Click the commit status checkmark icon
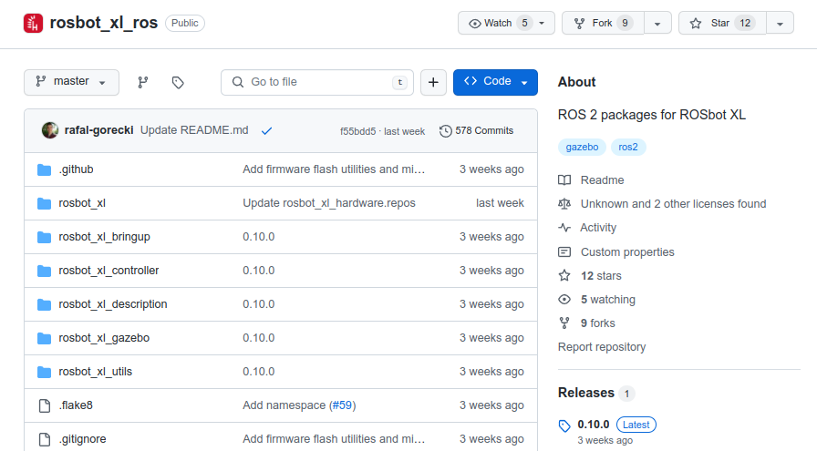817x451 pixels. (x=266, y=131)
